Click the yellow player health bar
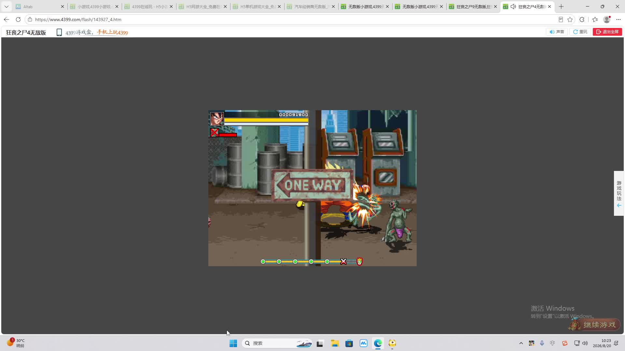 tap(266, 120)
